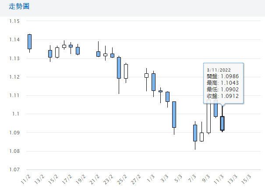Screen dimensions: 265x191
Task: Click the blue candlestick above 3/3
Action: point(167,97)
